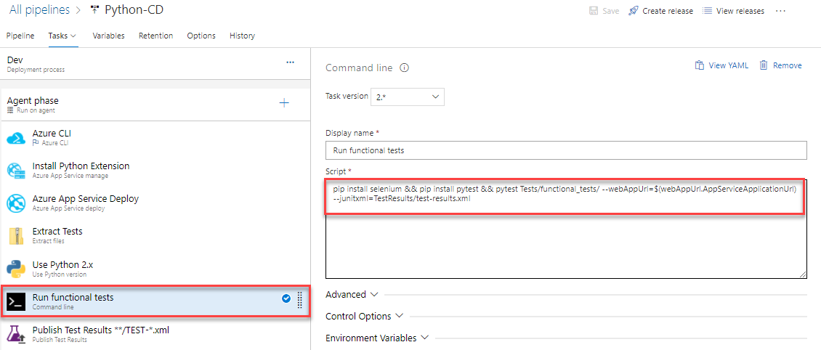Switch to the Pipeline tab
The height and width of the screenshot is (350, 821).
(20, 36)
